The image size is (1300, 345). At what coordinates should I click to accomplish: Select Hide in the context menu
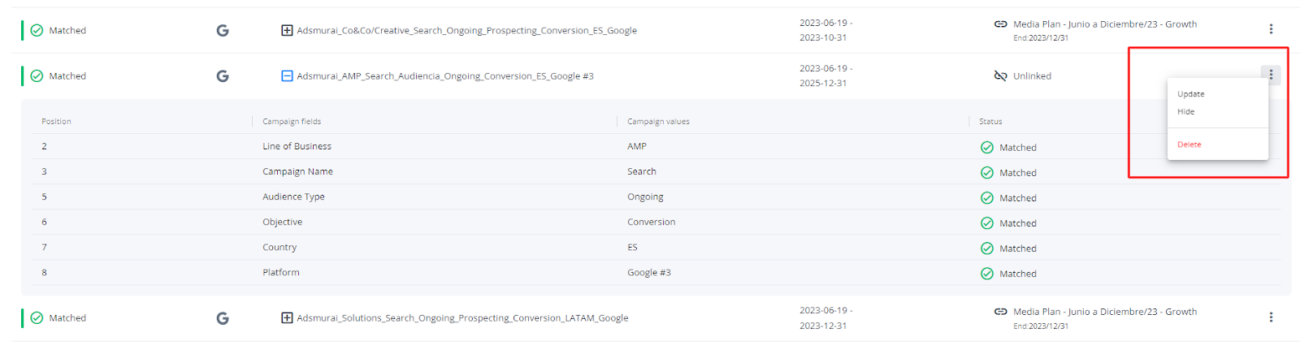pyautogui.click(x=1186, y=112)
